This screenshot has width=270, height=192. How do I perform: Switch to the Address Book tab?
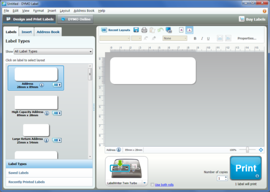pos(48,32)
